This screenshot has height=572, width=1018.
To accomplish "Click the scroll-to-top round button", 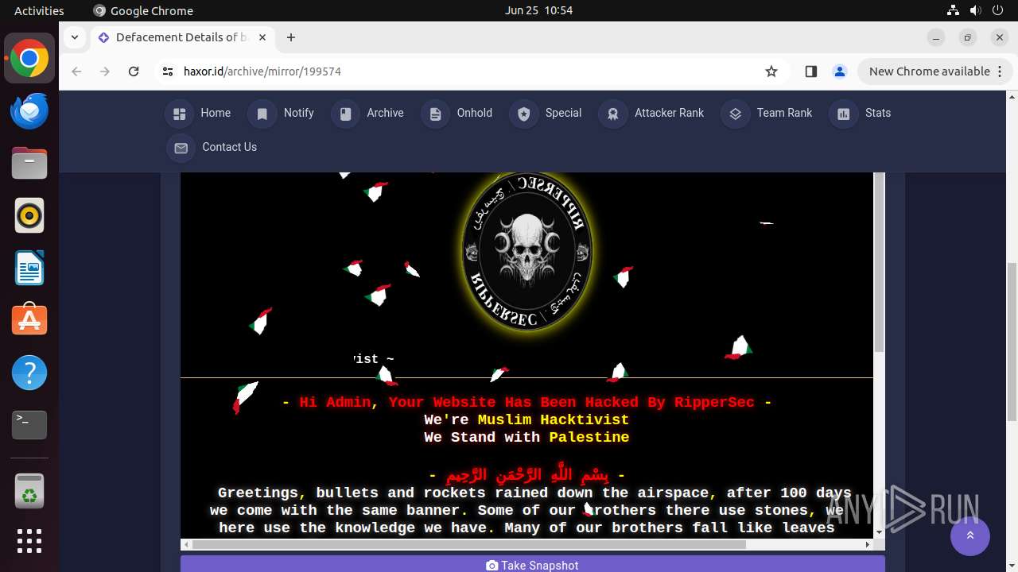I will [x=970, y=535].
